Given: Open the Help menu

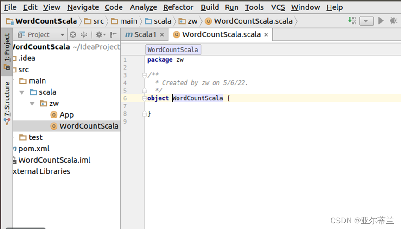Looking at the screenshot, I should pos(335,7).
